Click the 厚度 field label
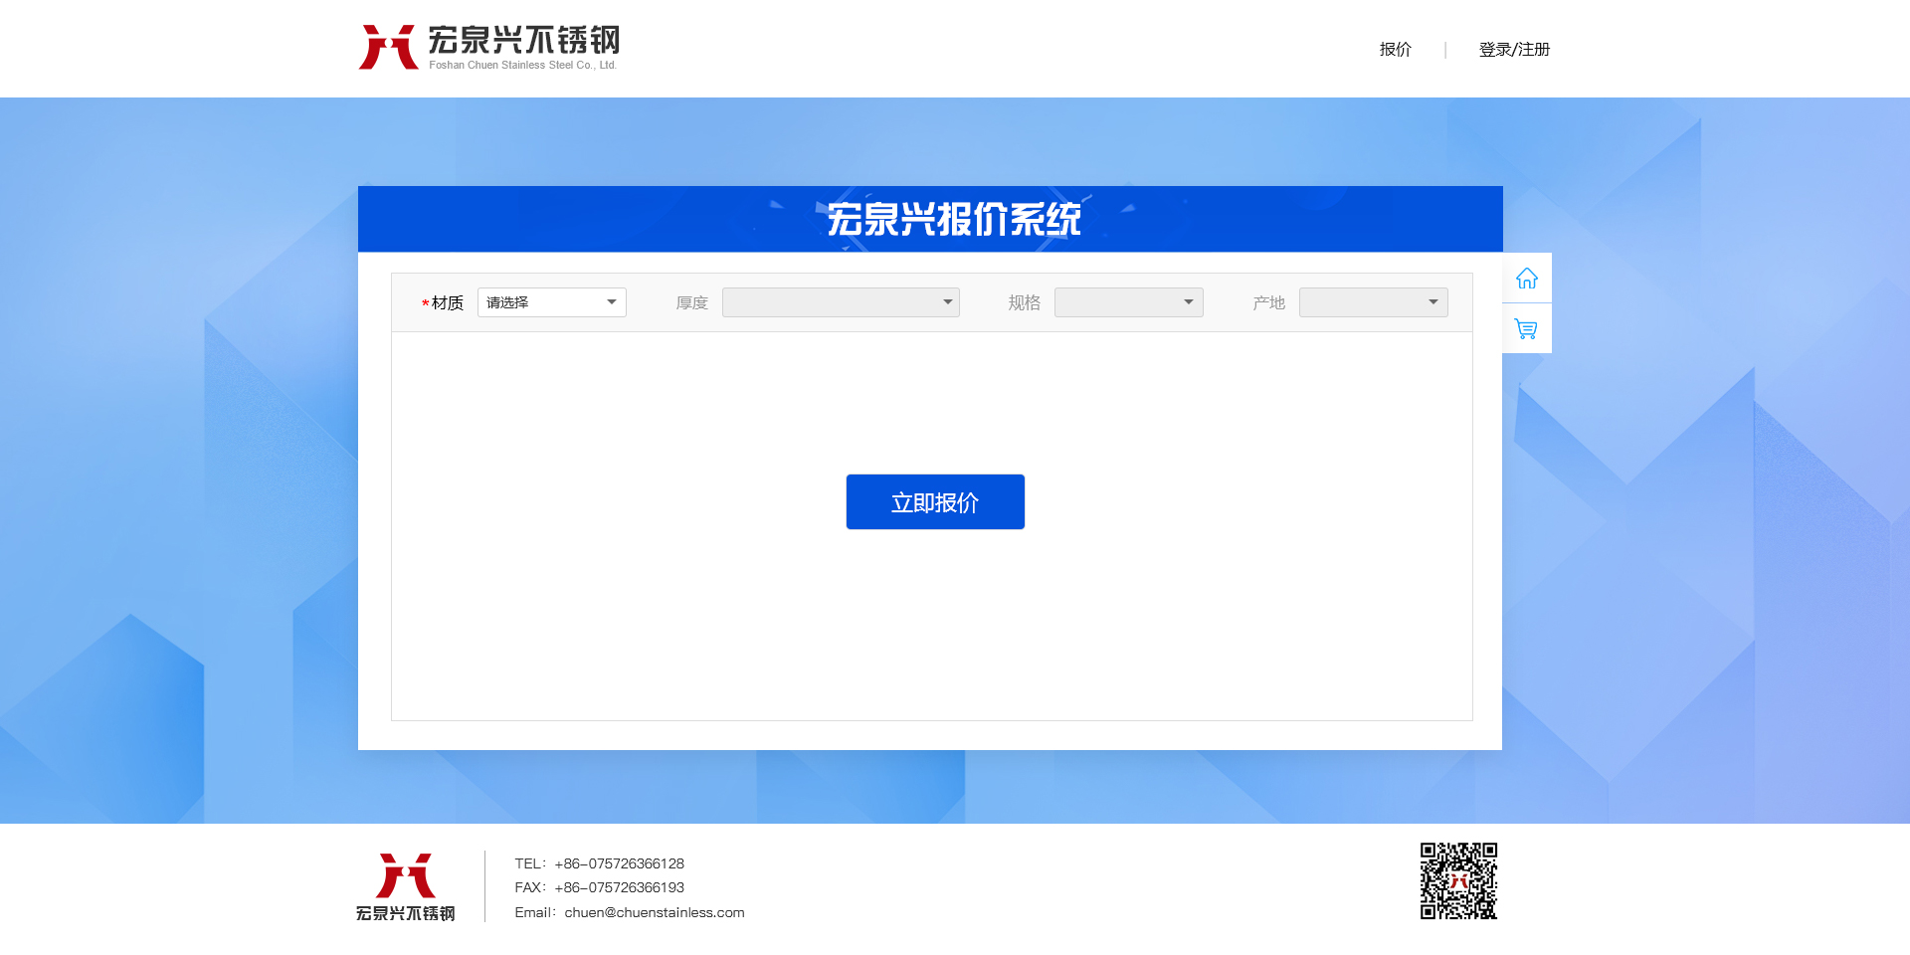The height and width of the screenshot is (955, 1910). pos(691,303)
